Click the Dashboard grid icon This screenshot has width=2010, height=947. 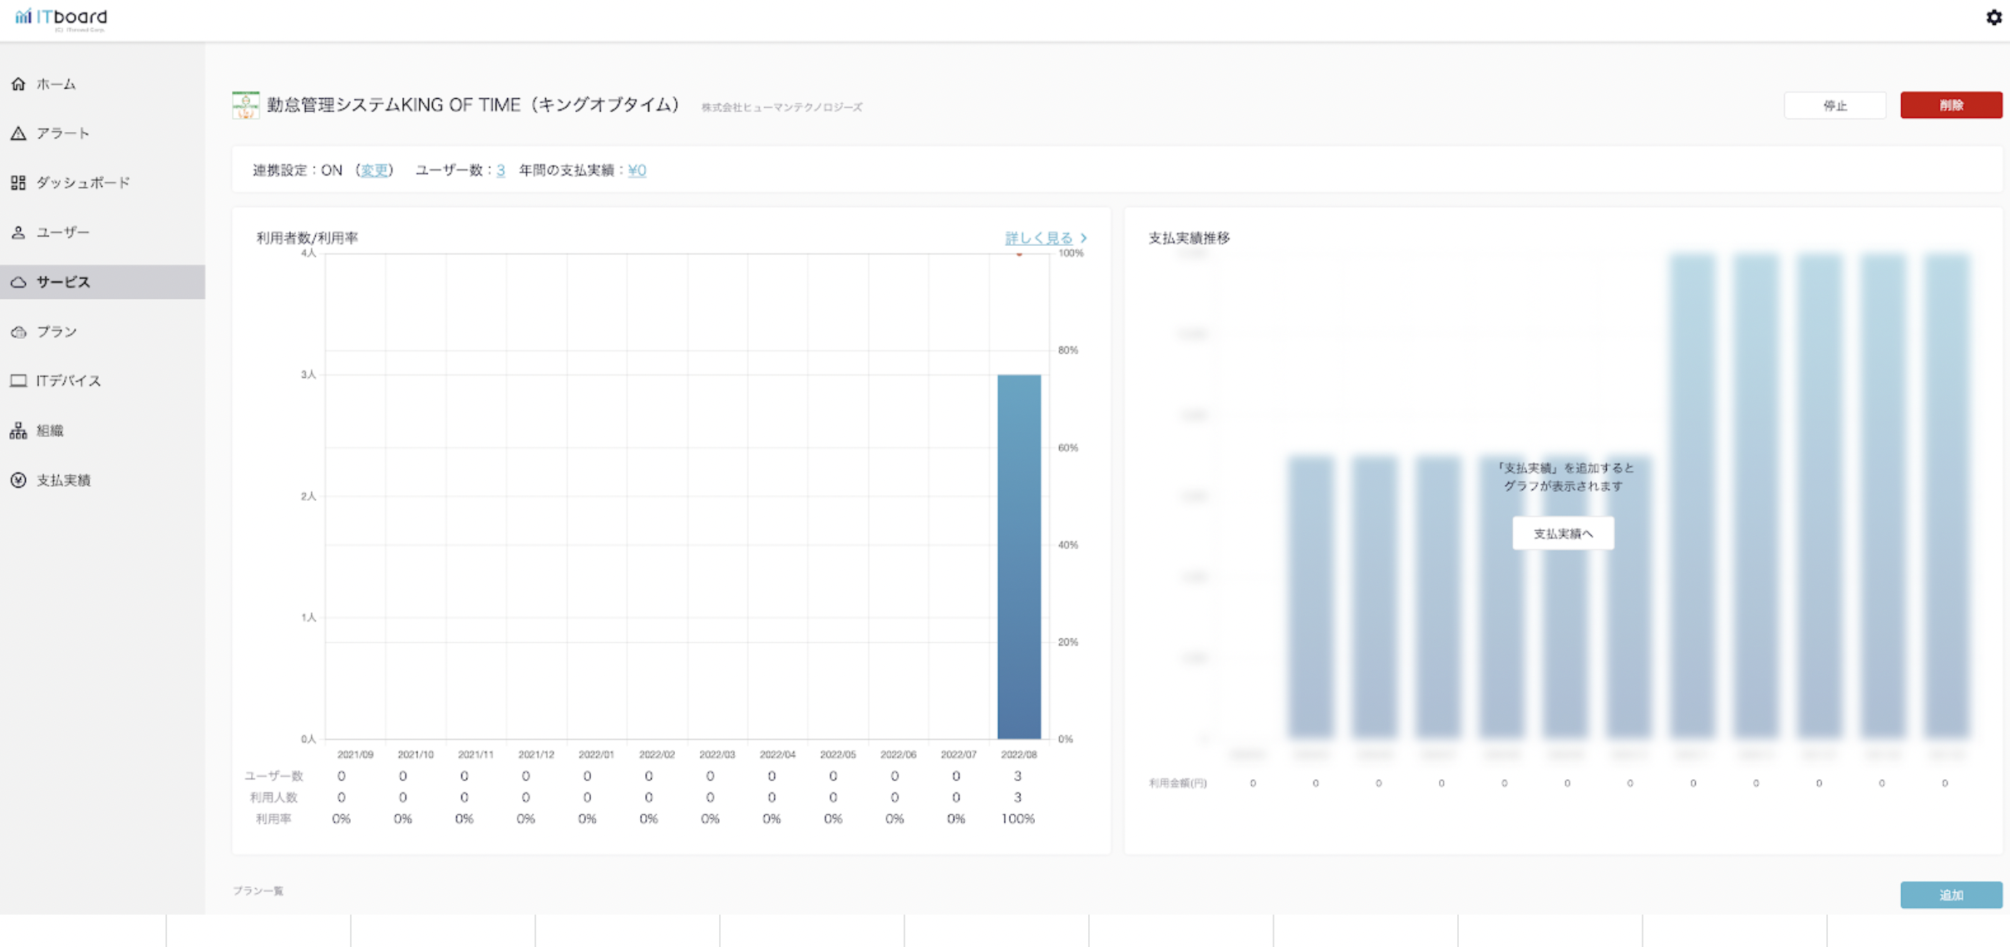point(18,183)
